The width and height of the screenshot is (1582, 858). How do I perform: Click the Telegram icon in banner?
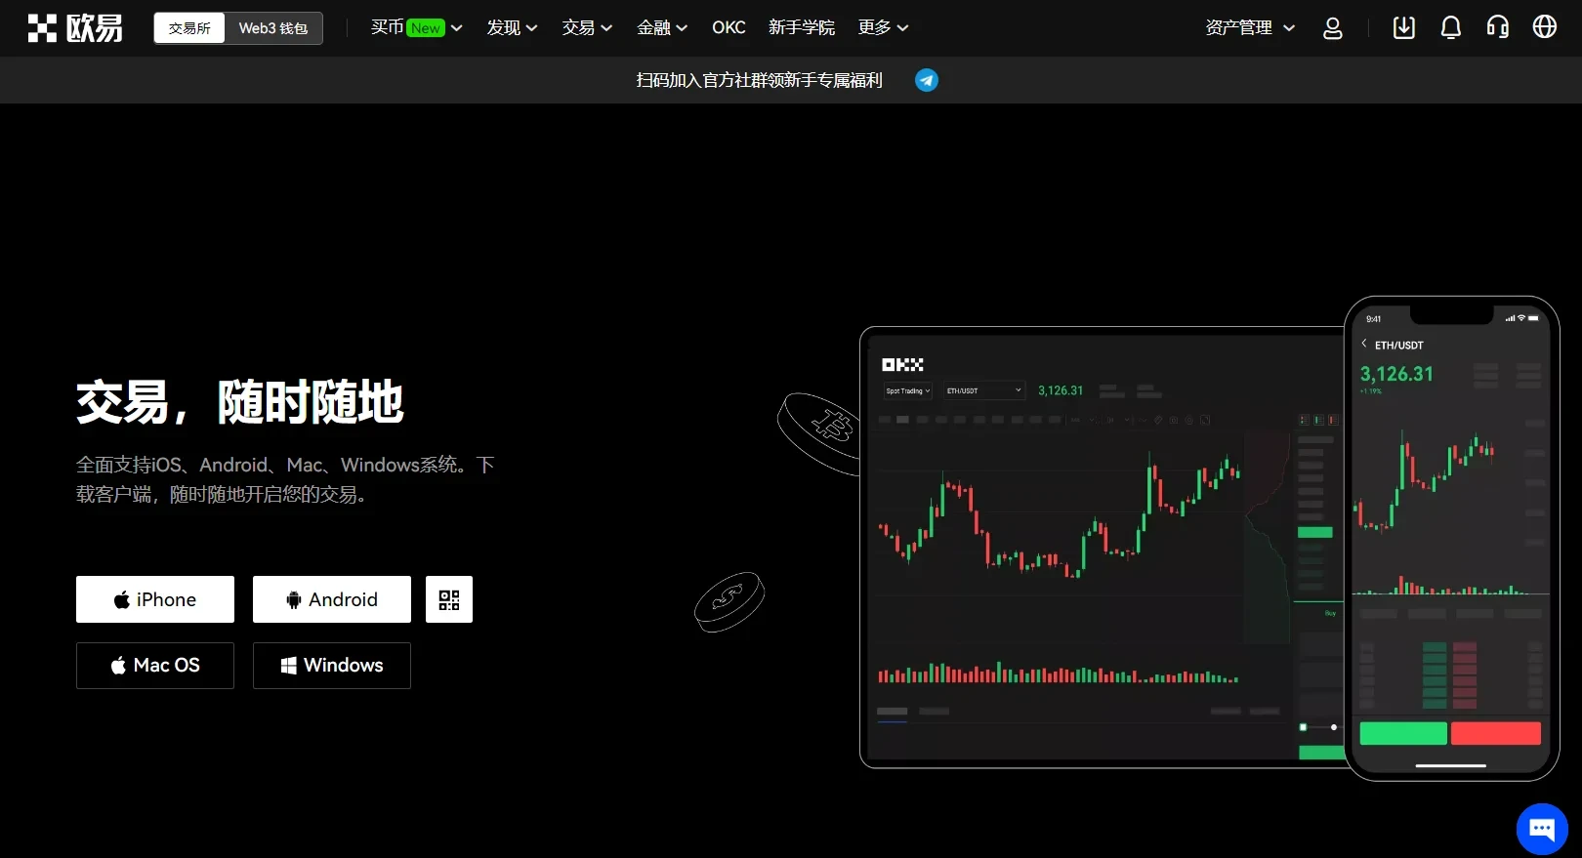pos(926,80)
